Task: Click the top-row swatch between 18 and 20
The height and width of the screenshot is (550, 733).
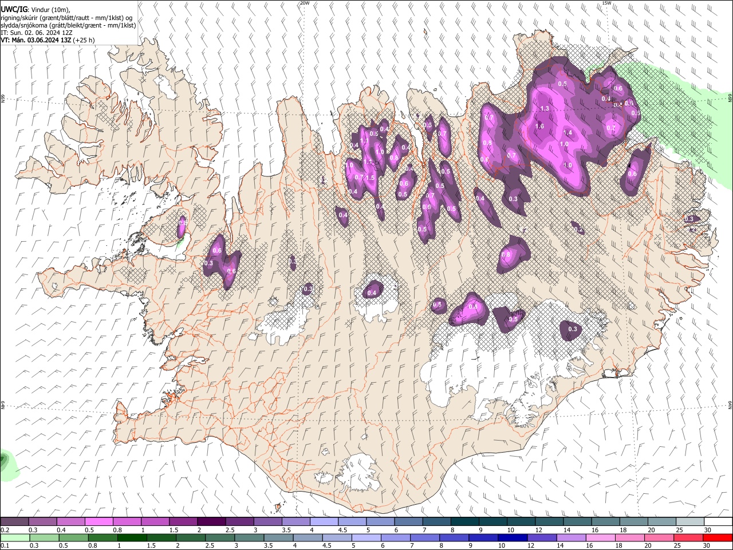Action: 633,522
